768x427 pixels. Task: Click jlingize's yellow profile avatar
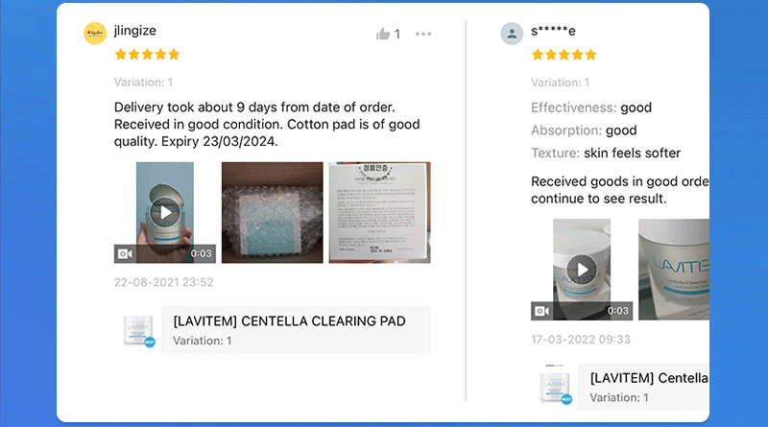pos(95,34)
